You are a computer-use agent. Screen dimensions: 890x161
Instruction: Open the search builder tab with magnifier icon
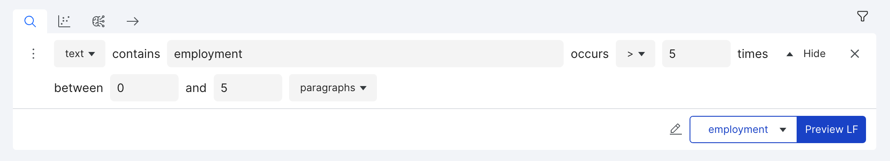click(30, 21)
